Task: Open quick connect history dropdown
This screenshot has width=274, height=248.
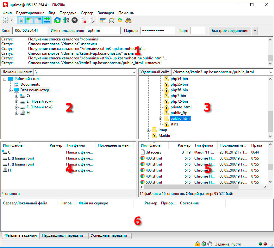Action: pyautogui.click(x=255, y=31)
